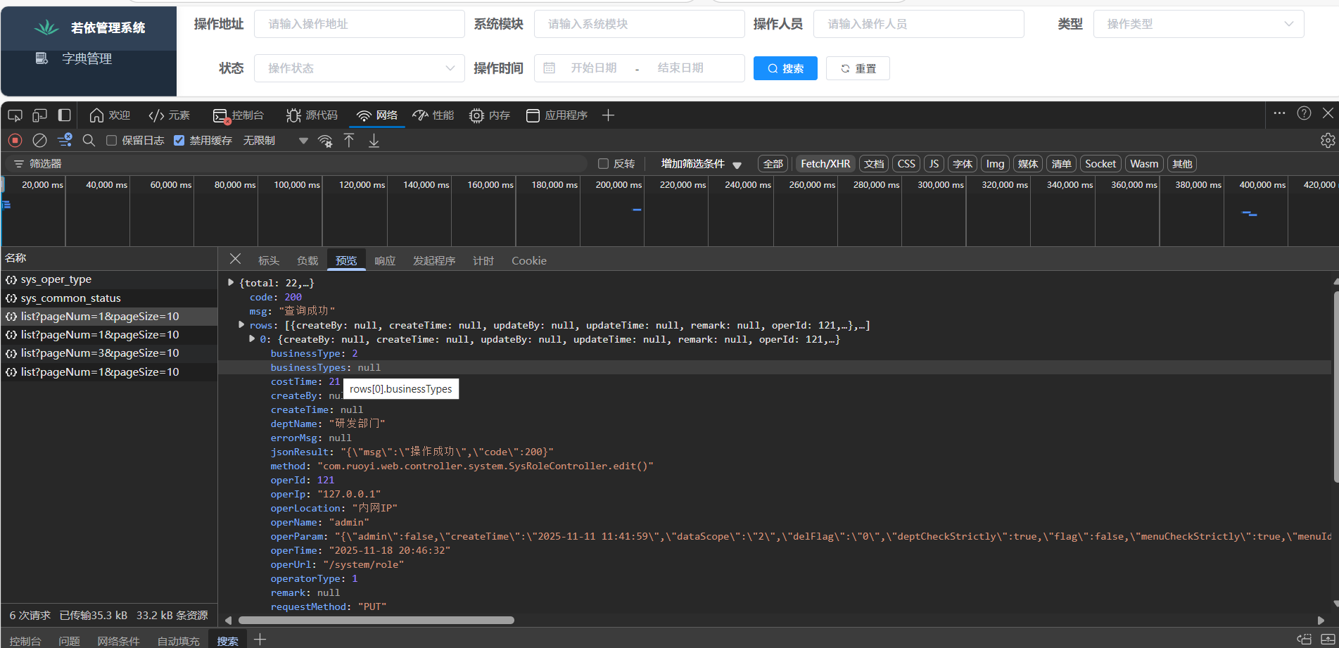Open network conditions wifi gear icon

coord(325,140)
